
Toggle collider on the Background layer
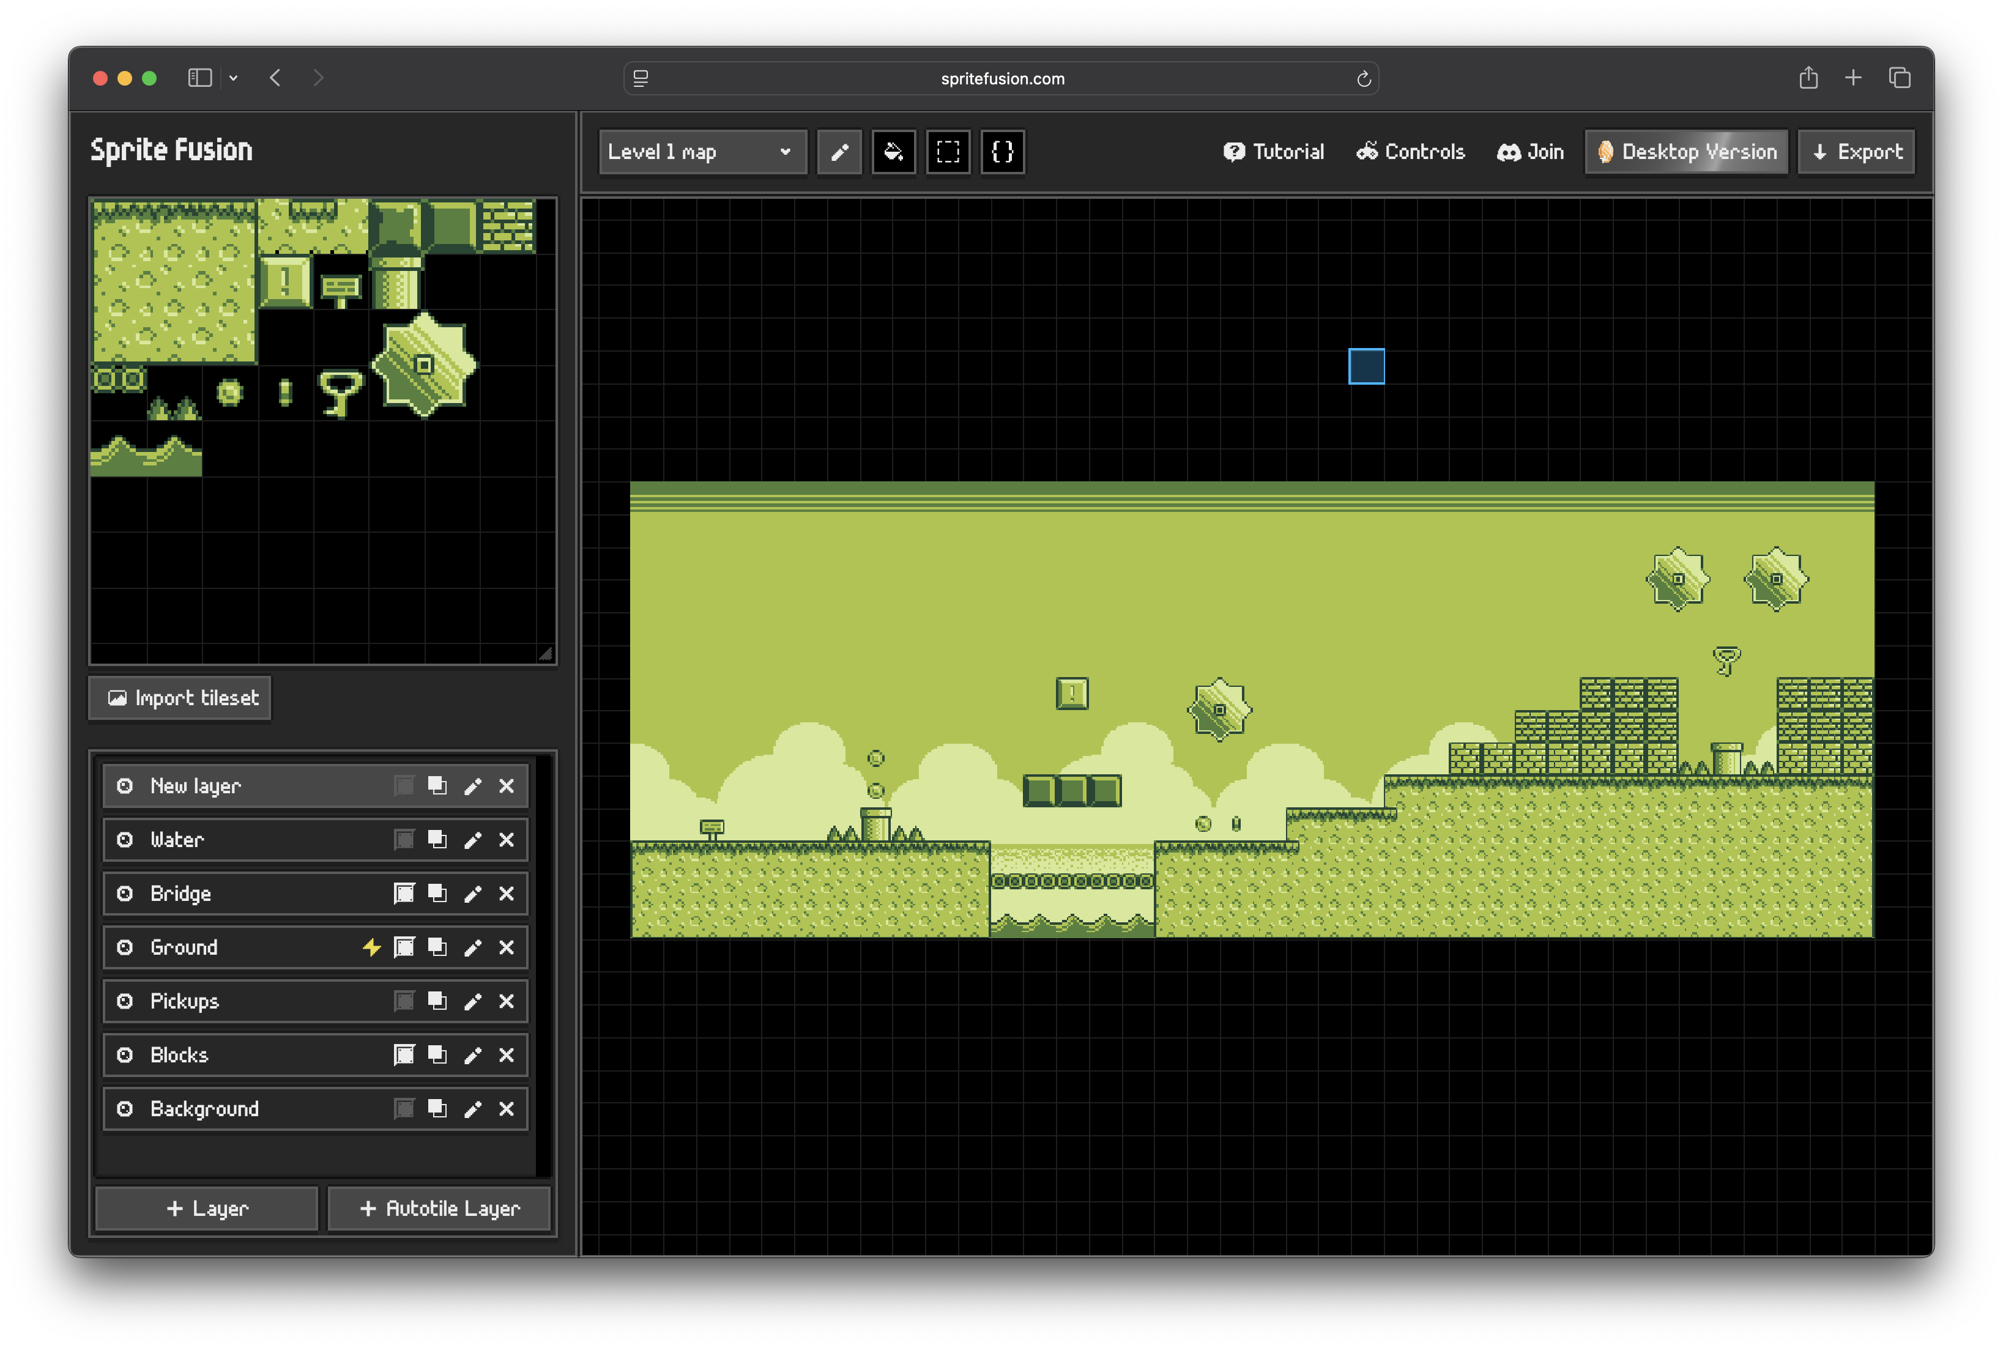pos(404,1109)
